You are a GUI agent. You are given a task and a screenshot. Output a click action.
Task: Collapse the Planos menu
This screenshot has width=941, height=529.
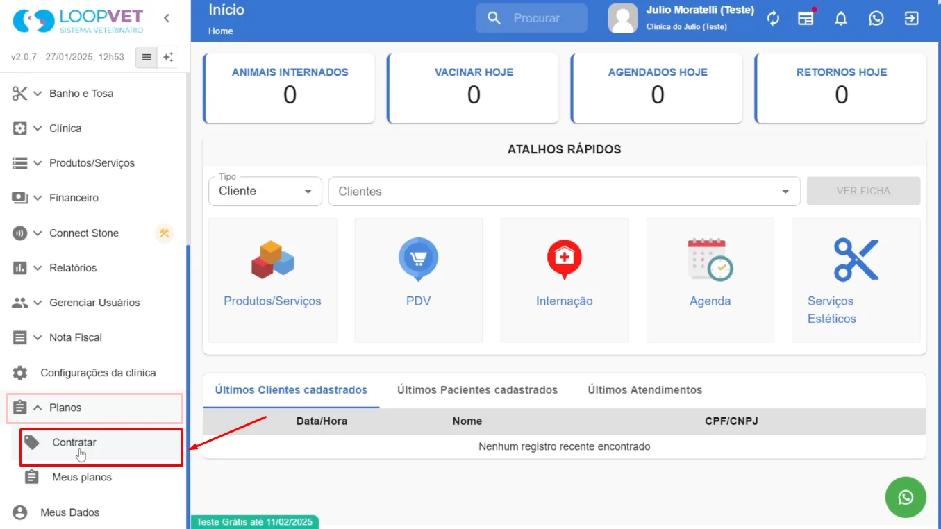click(38, 408)
